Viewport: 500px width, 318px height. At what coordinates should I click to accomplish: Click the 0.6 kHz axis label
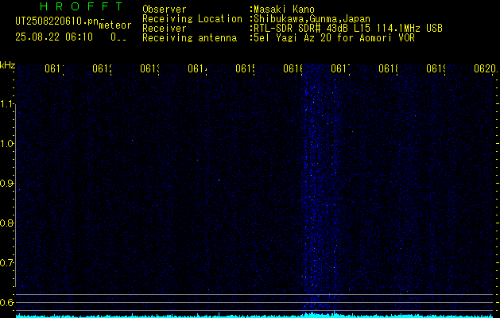coord(7,302)
